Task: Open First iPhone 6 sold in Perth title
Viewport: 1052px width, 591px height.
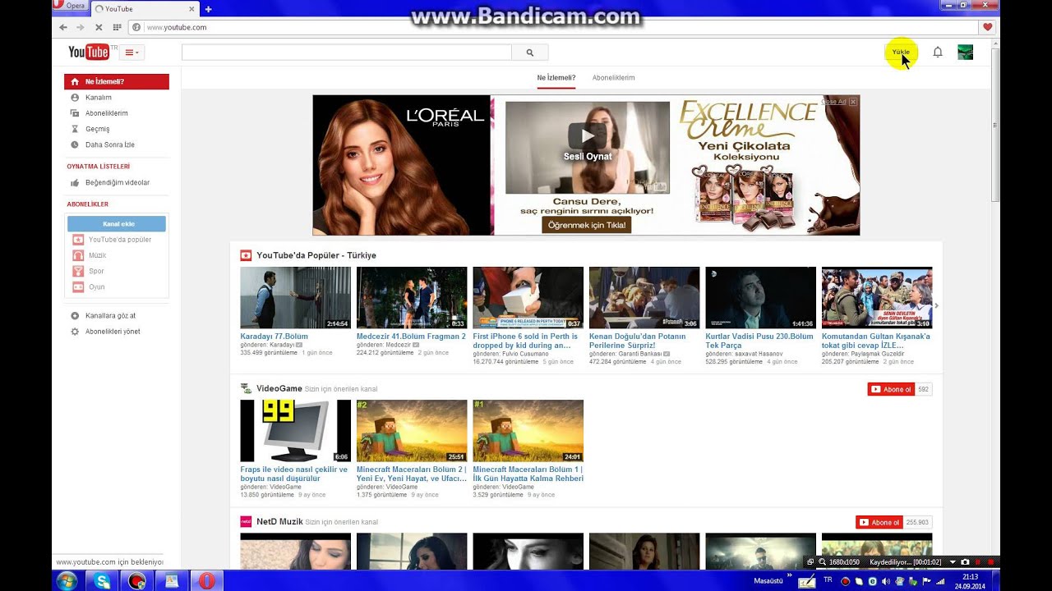Action: (525, 341)
